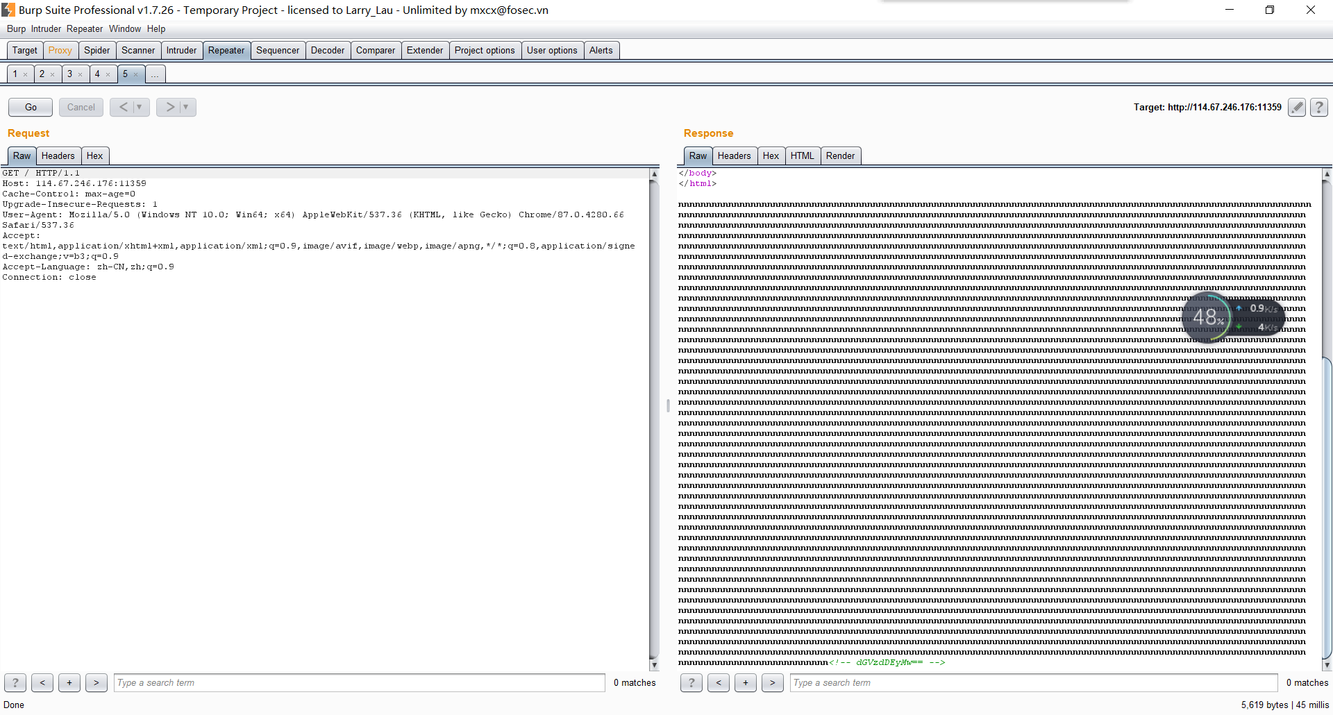This screenshot has height=715, width=1333.
Task: Click the request search term field
Action: coord(359,682)
